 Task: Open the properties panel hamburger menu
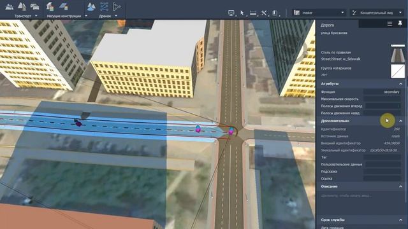(x=390, y=24)
